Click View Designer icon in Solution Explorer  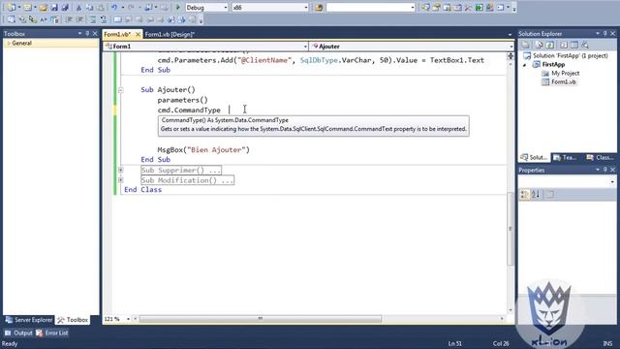pos(574,45)
